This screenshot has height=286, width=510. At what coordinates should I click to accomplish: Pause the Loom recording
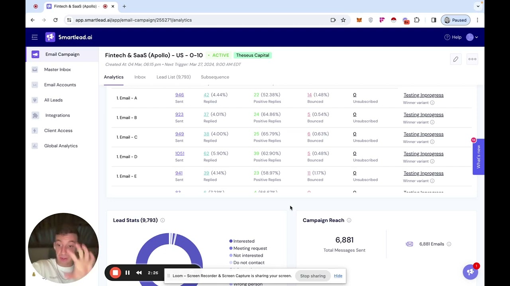127,272
